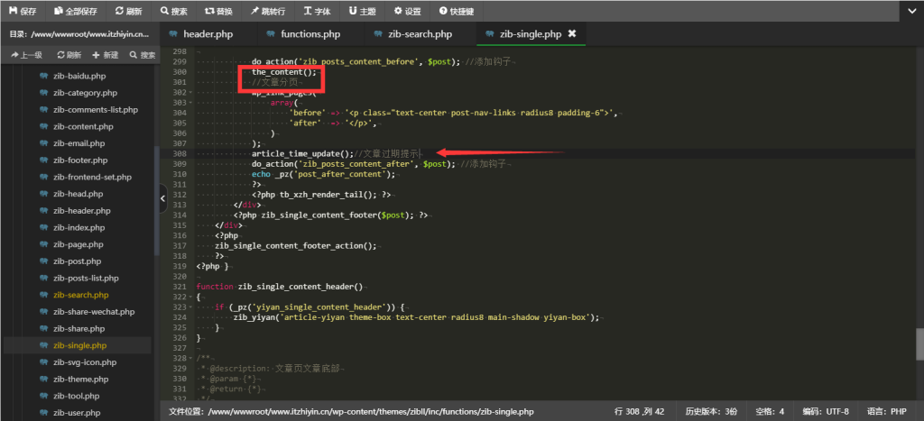The width and height of the screenshot is (924, 421).
Task: Search files with sidebar 搜索 button
Action: (x=143, y=55)
